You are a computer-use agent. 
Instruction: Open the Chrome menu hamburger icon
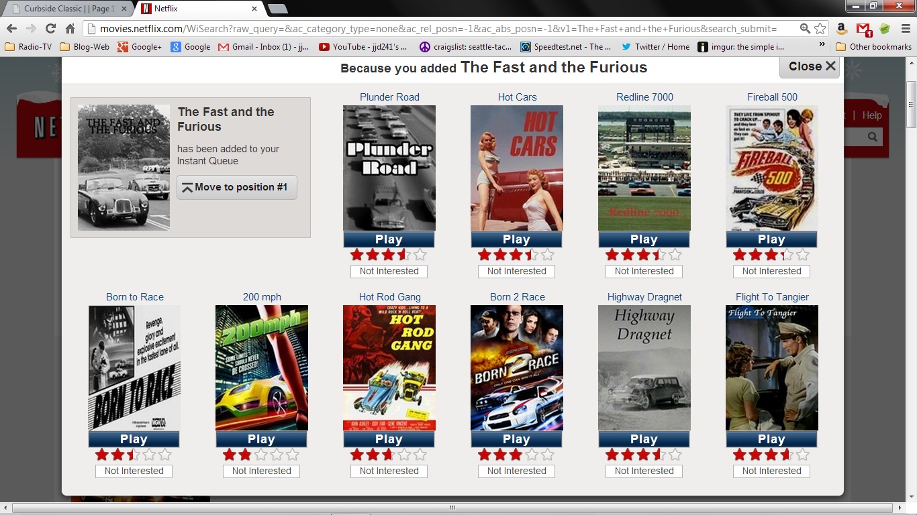tap(906, 28)
